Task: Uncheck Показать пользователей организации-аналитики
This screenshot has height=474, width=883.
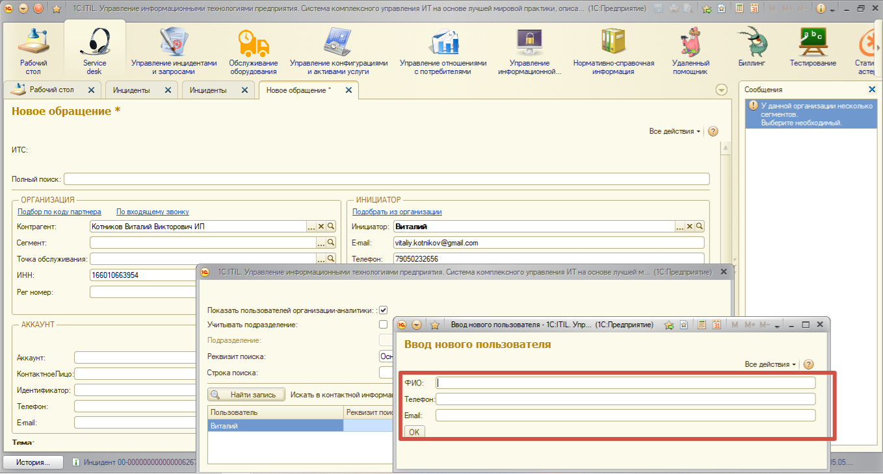Action: [384, 310]
